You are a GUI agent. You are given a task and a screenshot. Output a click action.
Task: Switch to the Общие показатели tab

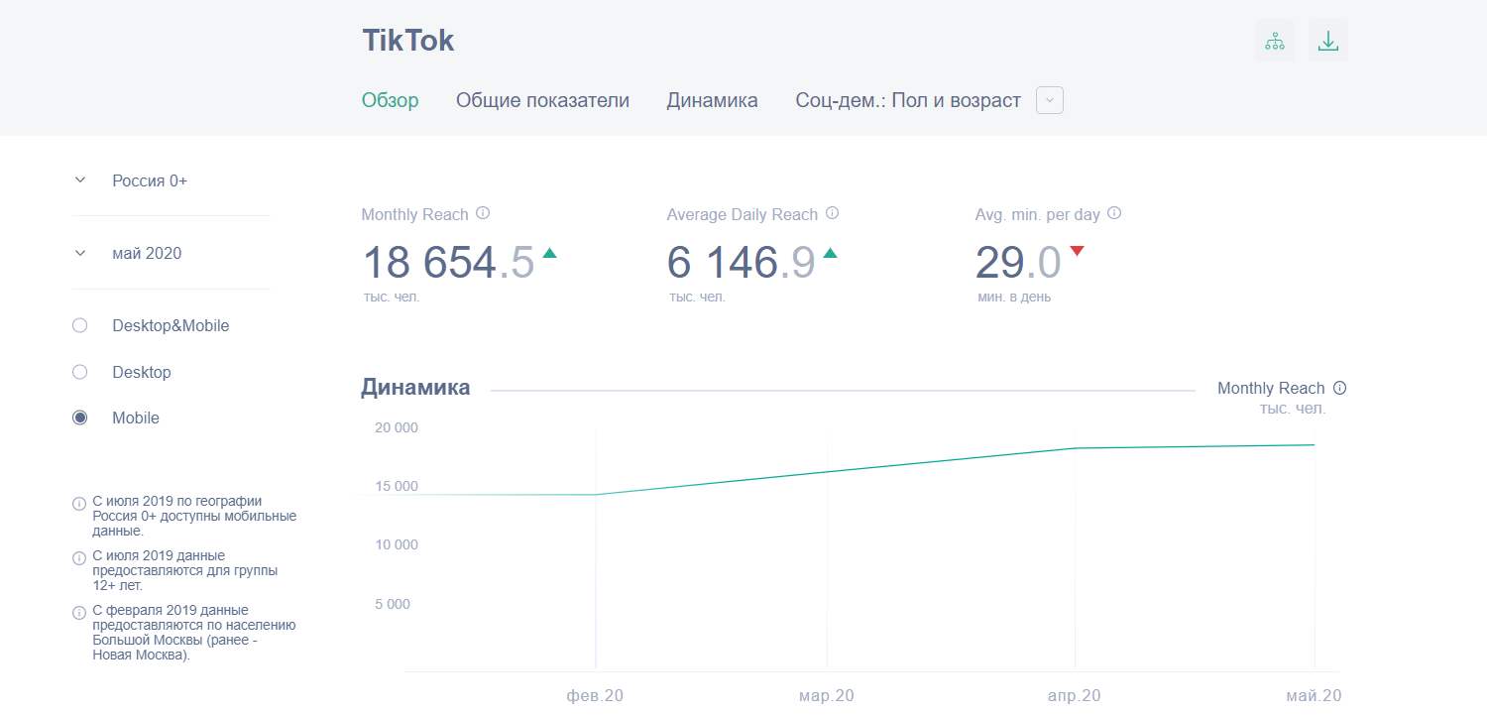(x=542, y=100)
